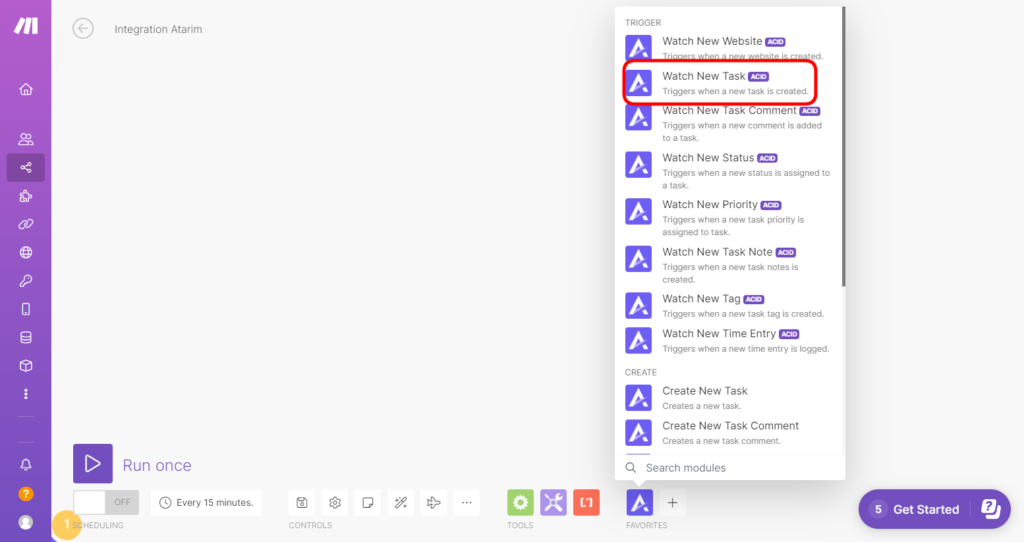Click the TOOLS label
The height and width of the screenshot is (542, 1024).
pos(520,526)
